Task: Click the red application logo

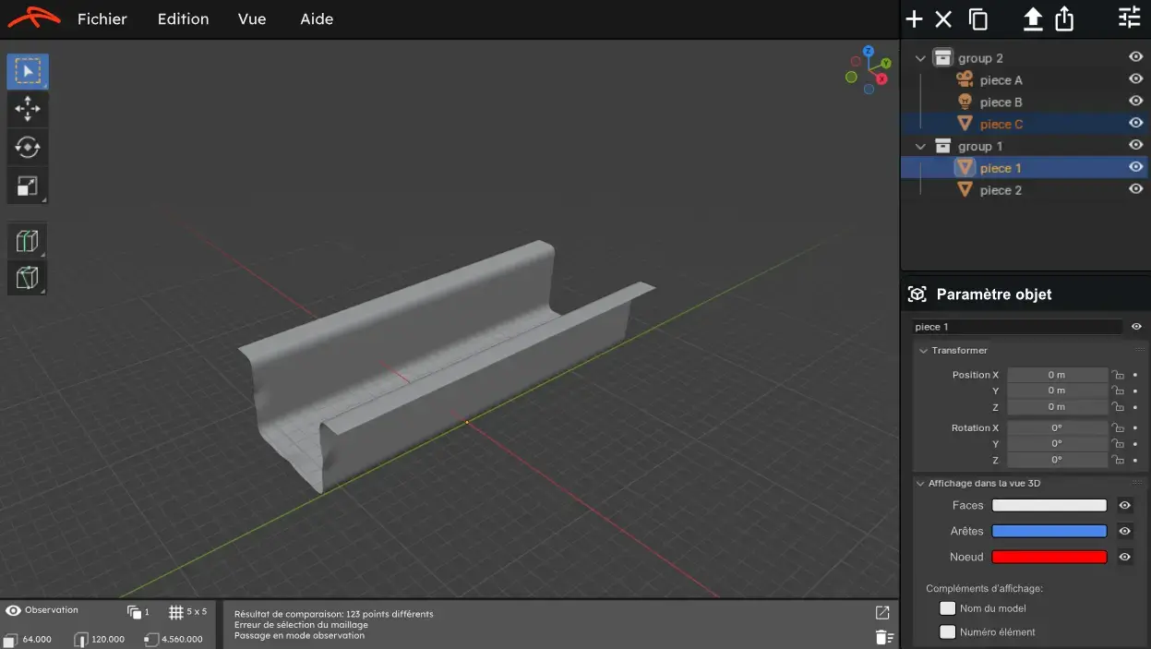Action: 34,18
